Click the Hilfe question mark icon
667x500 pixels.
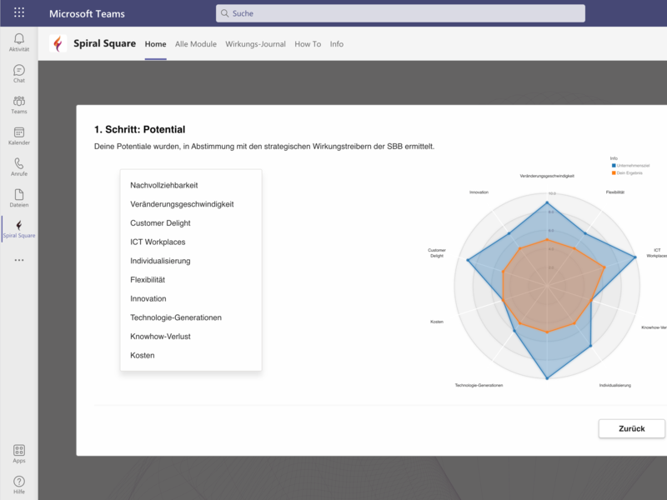coord(18,482)
